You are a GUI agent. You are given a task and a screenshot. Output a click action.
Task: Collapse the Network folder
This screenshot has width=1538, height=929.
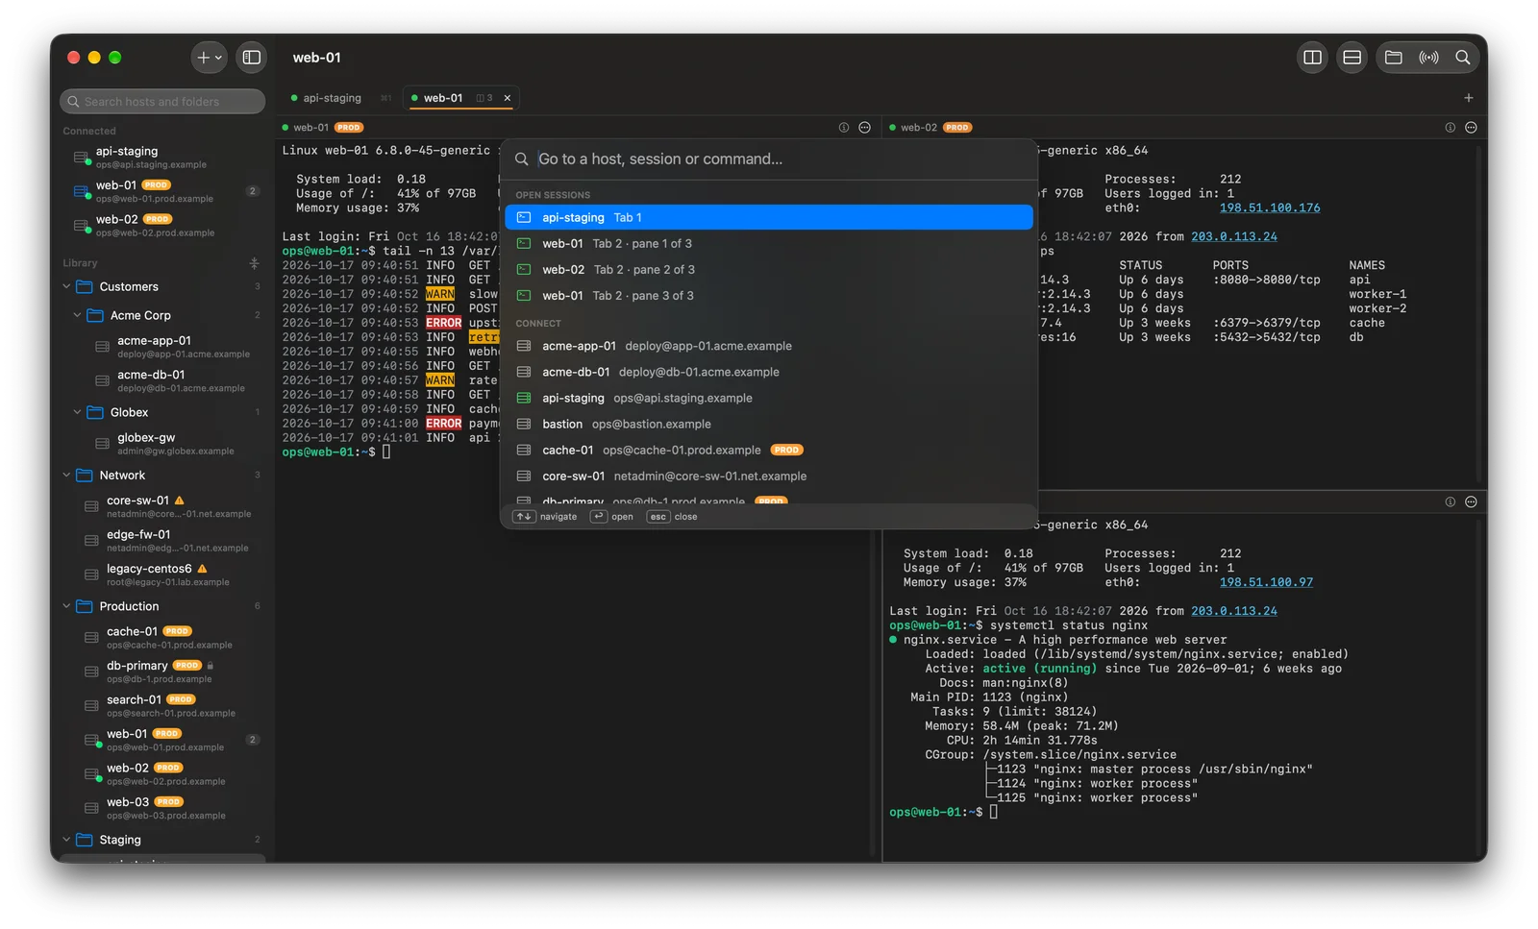tap(66, 475)
